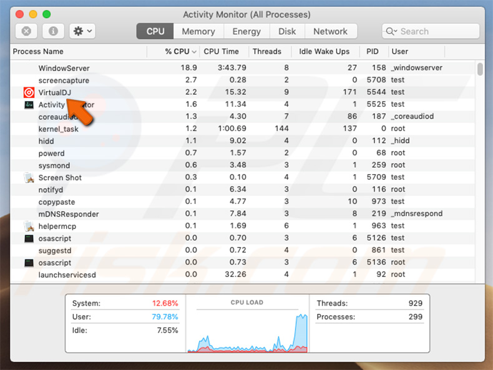This screenshot has height=370, width=493.
Task: Select the notifyd process row
Action: click(x=243, y=190)
